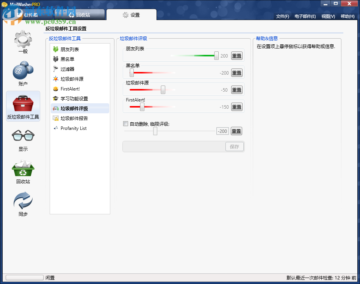Click the 保存 button

point(234,147)
